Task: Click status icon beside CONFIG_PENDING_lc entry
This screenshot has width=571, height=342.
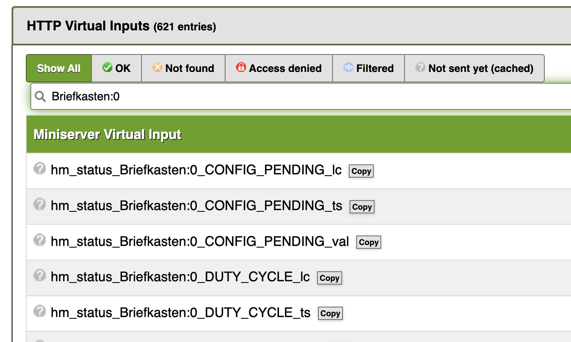Action: pyautogui.click(x=40, y=169)
